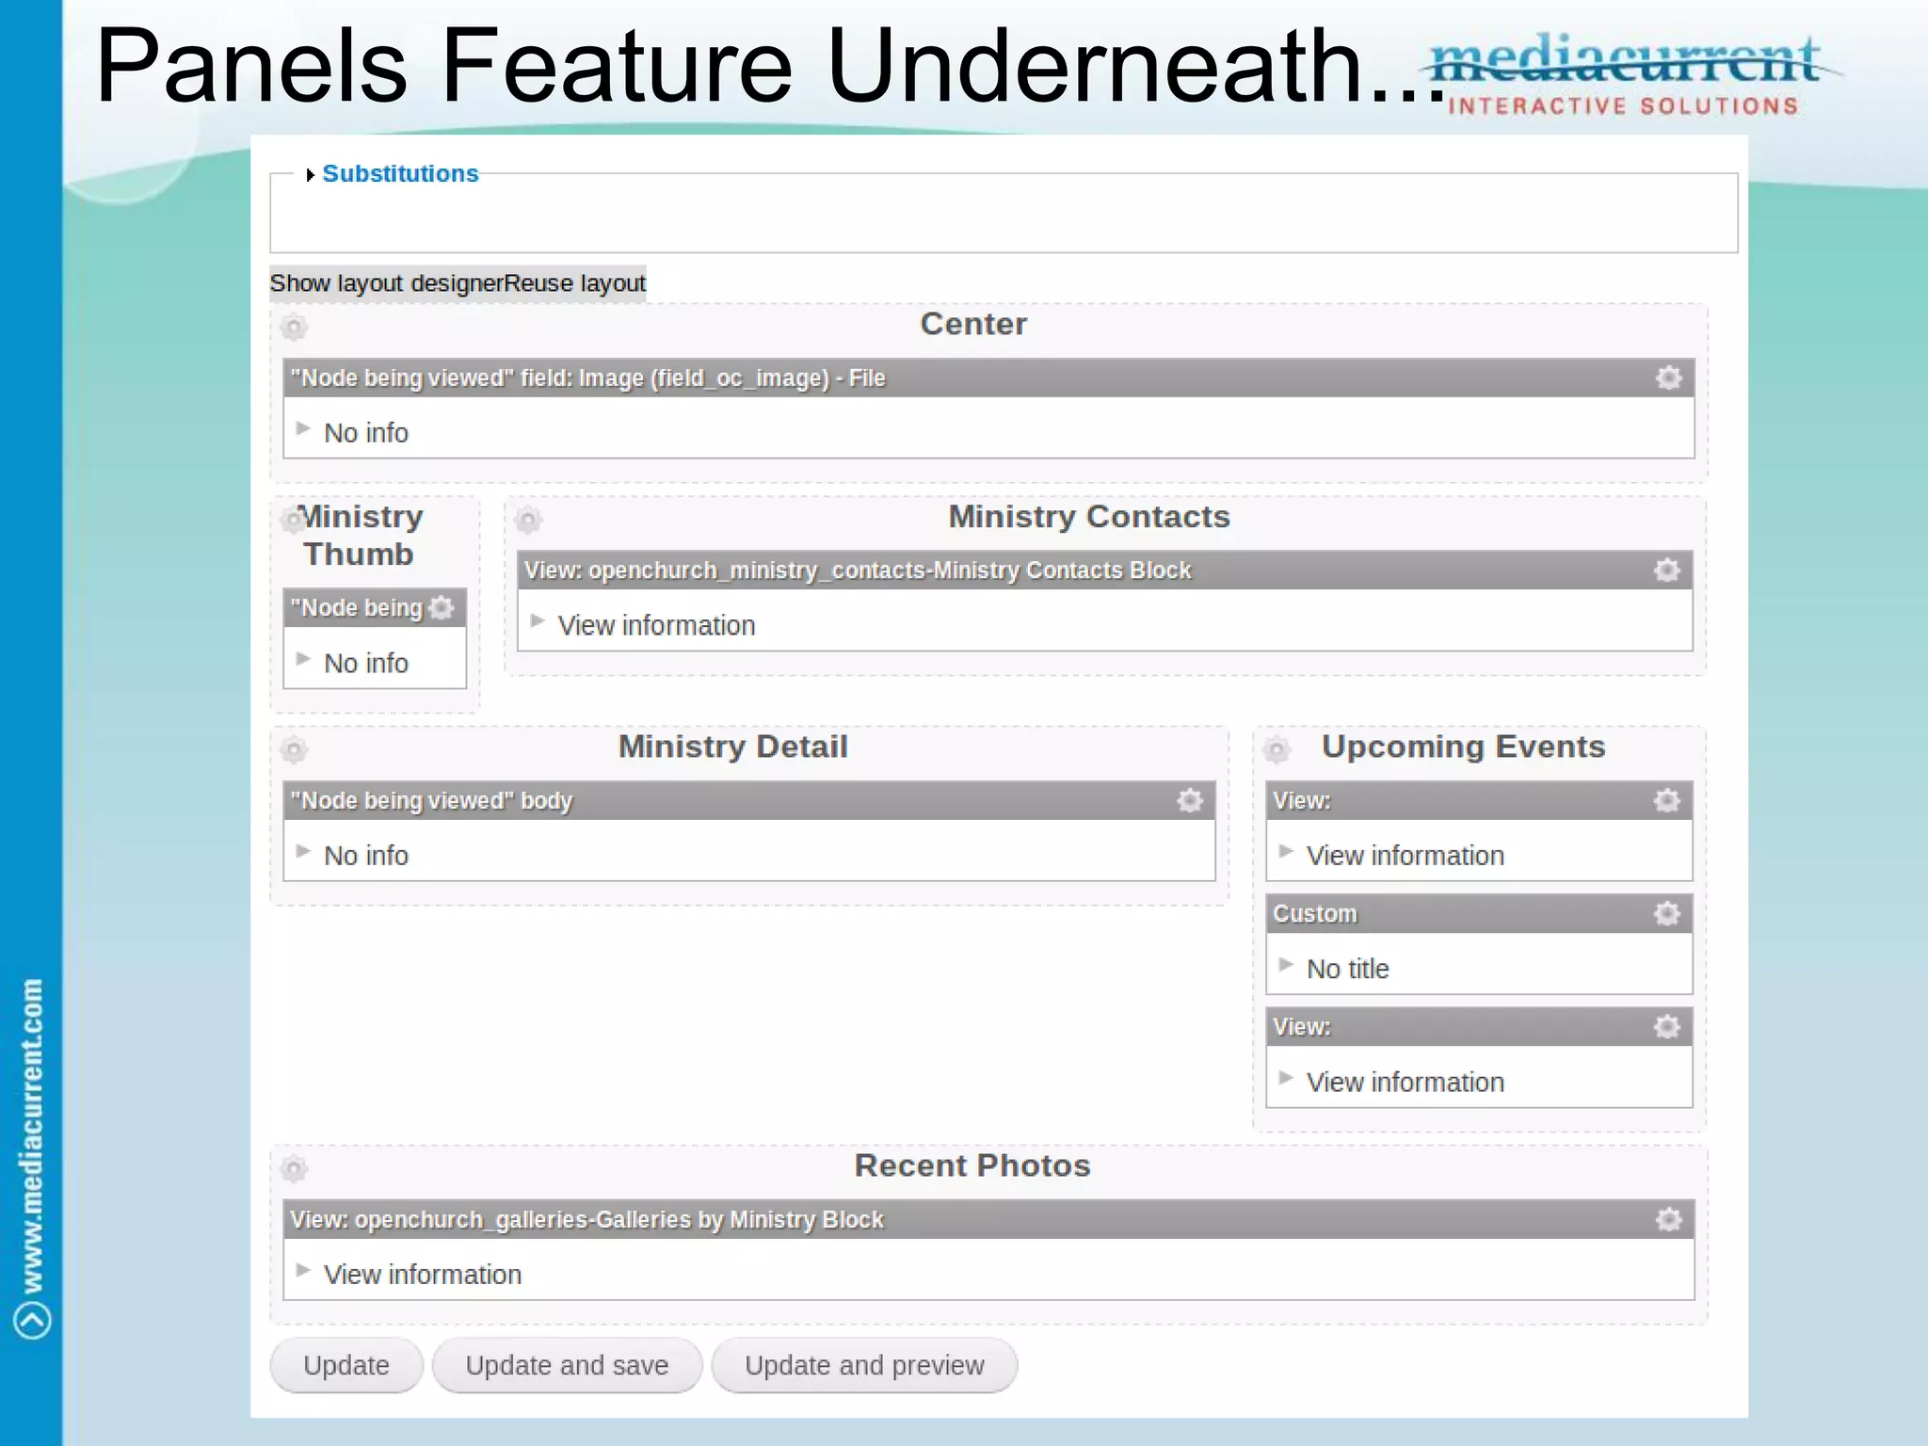1928x1446 pixels.
Task: Click gear on Image field_oc_image pane
Action: pyautogui.click(x=1668, y=378)
